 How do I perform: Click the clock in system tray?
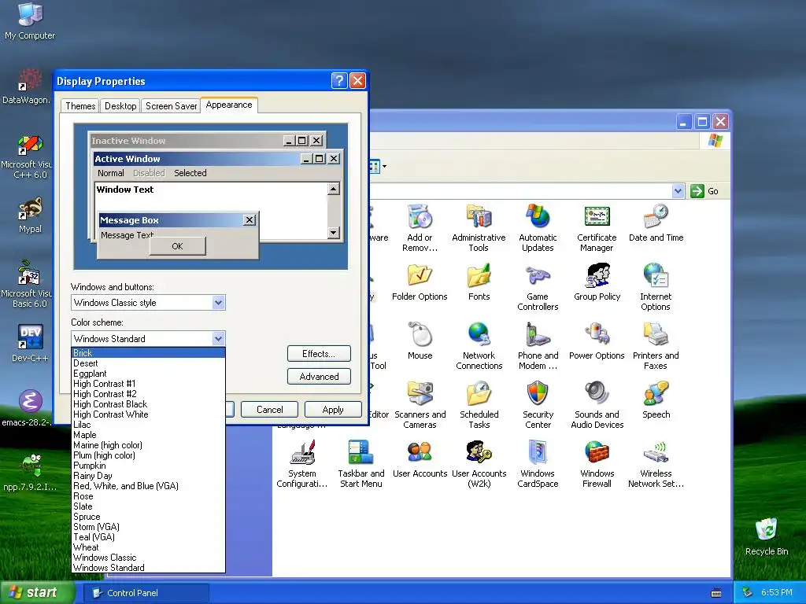(777, 593)
